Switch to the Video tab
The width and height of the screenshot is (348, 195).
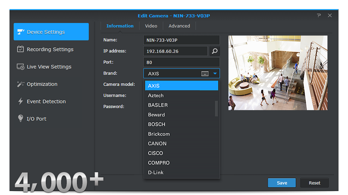click(151, 26)
